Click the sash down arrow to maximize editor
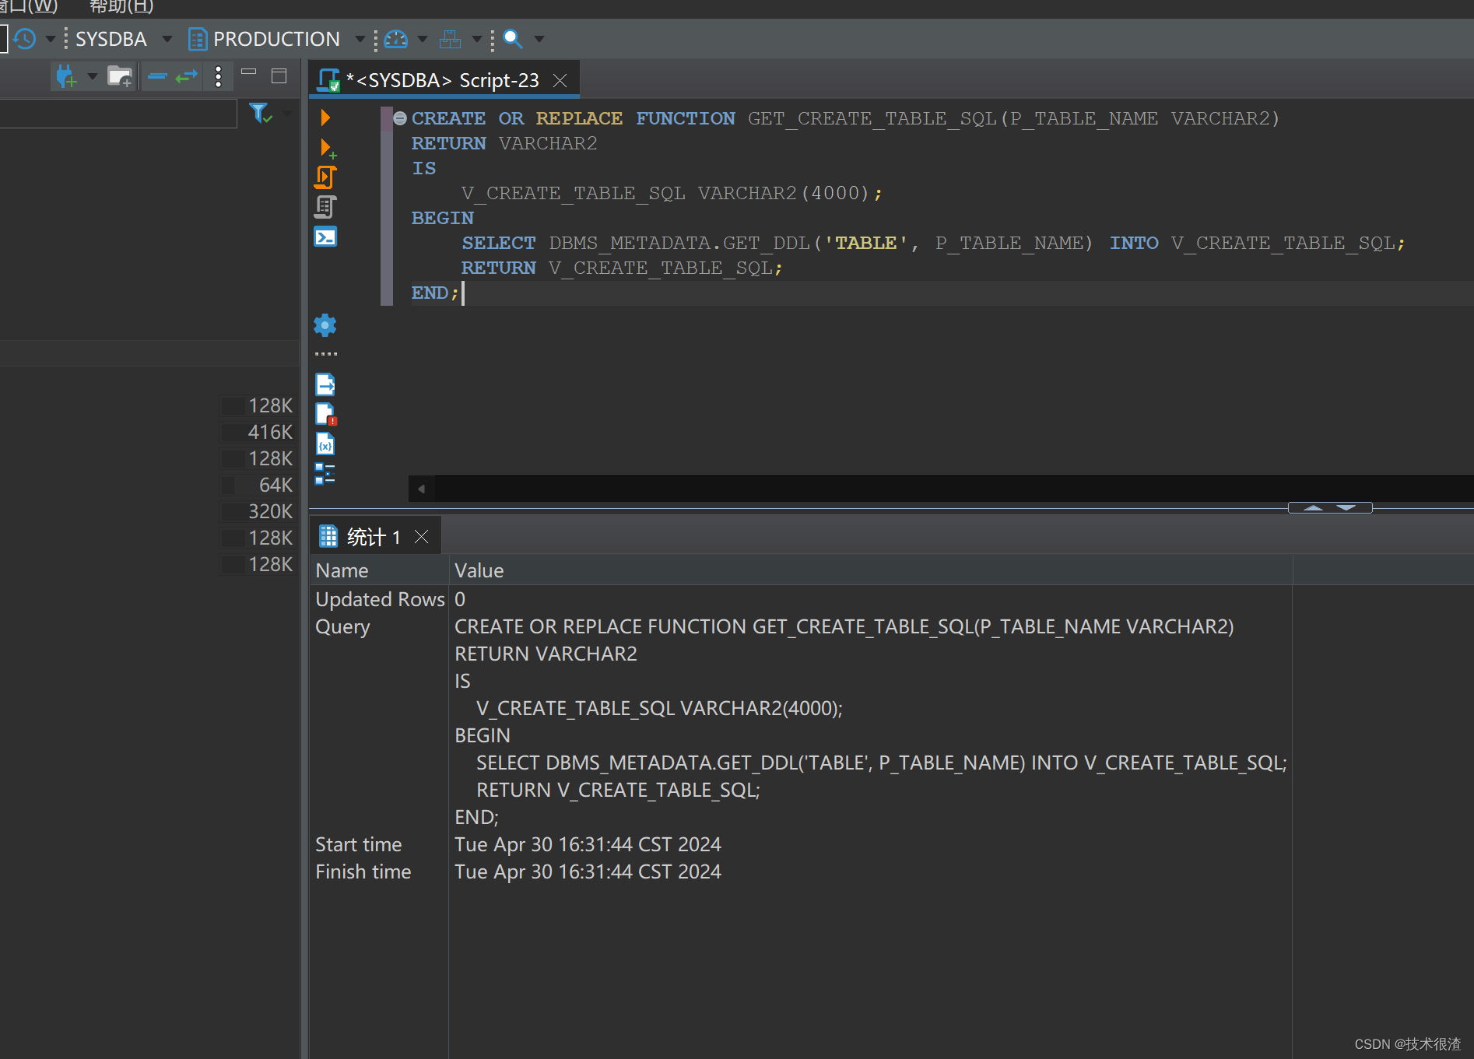The image size is (1474, 1059). coord(1346,507)
